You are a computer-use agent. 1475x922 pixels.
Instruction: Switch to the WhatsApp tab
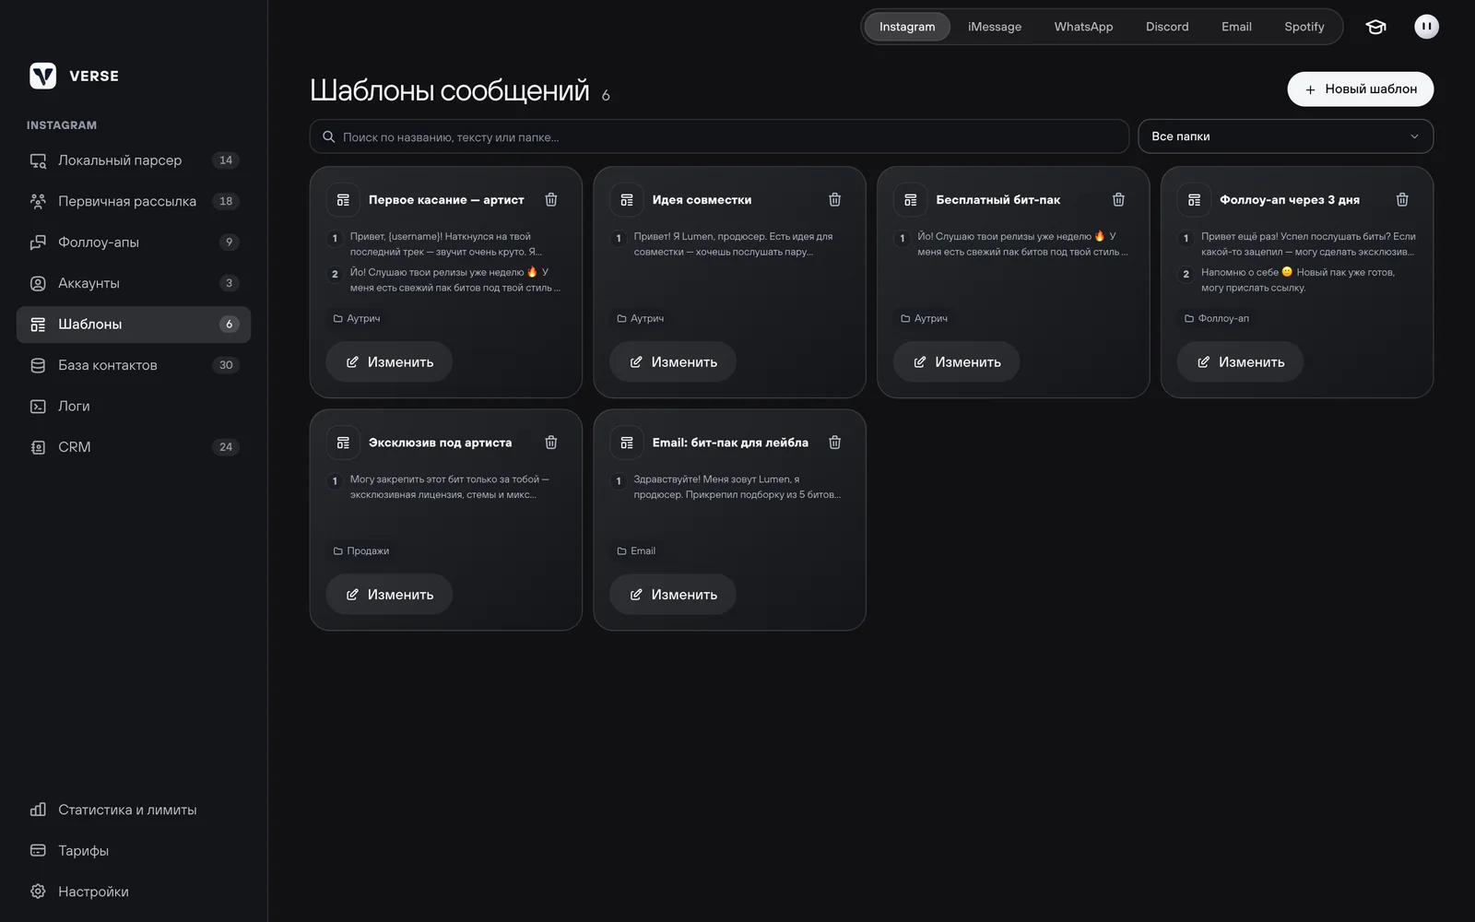[1083, 27]
